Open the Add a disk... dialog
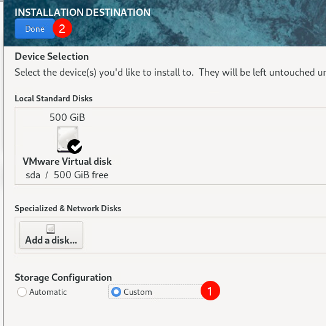 coord(51,235)
